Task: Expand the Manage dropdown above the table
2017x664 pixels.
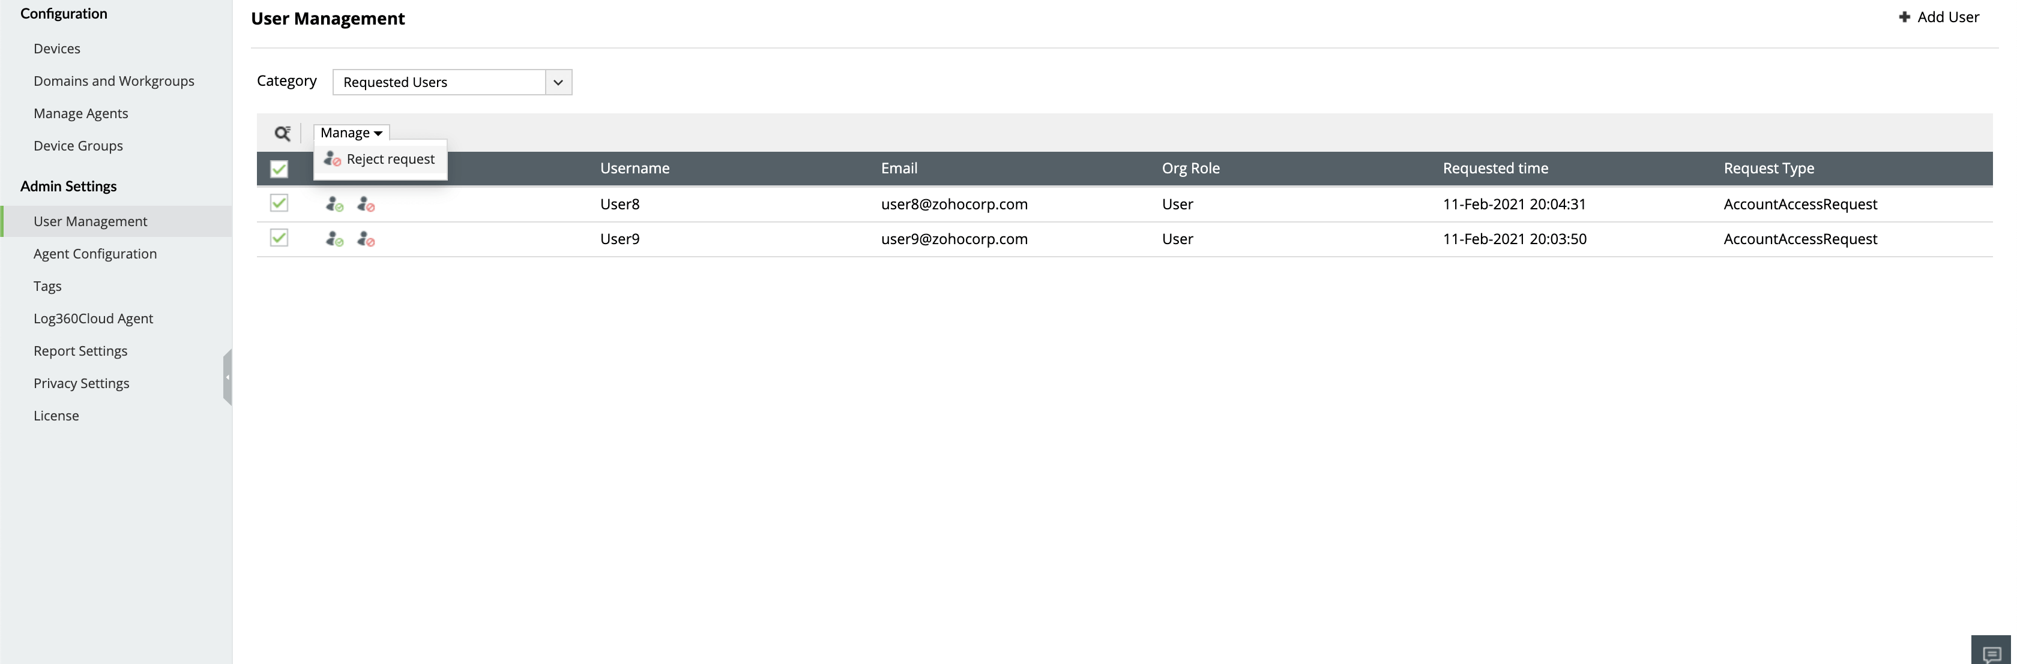Action: pyautogui.click(x=350, y=132)
